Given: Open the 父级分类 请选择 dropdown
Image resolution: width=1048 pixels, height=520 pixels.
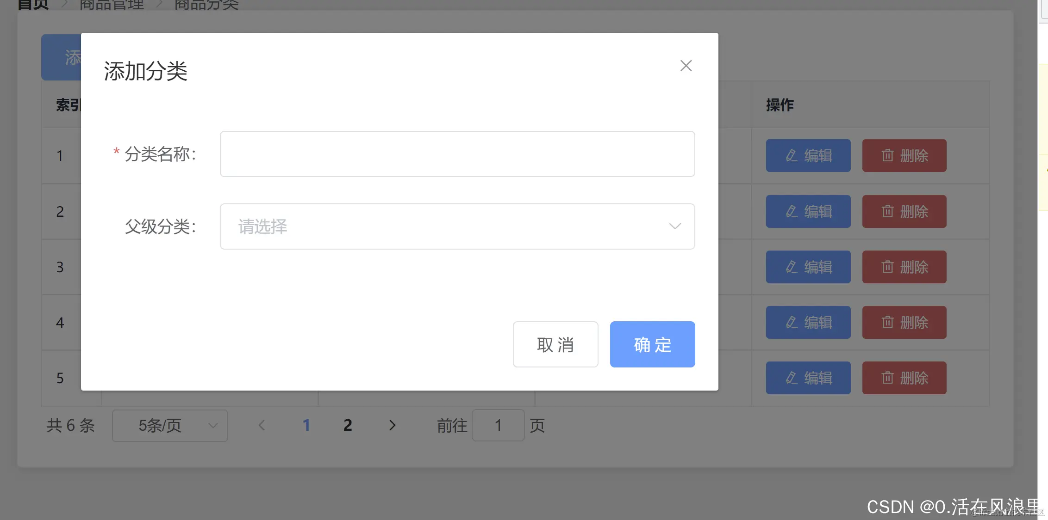Looking at the screenshot, I should [x=444, y=226].
